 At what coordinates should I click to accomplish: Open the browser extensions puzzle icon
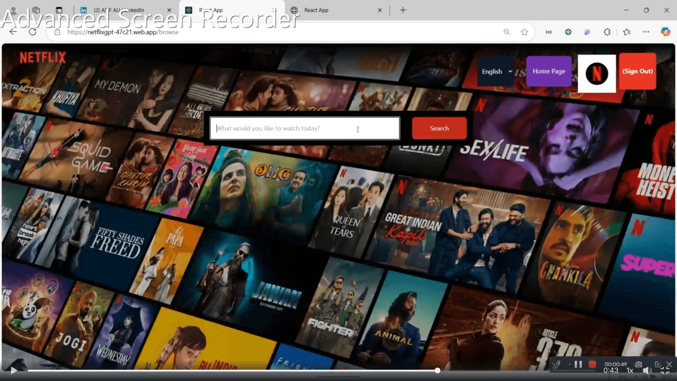(x=607, y=32)
